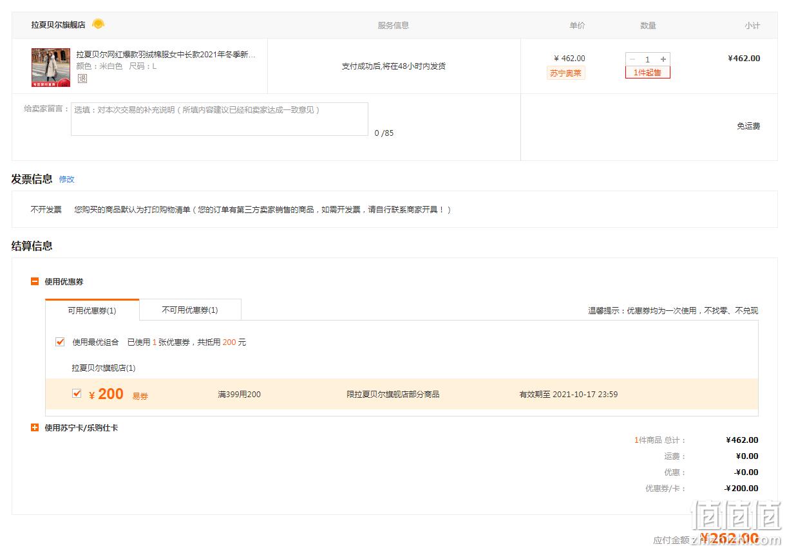Click the 优惠 value -¥0.00

(x=746, y=472)
